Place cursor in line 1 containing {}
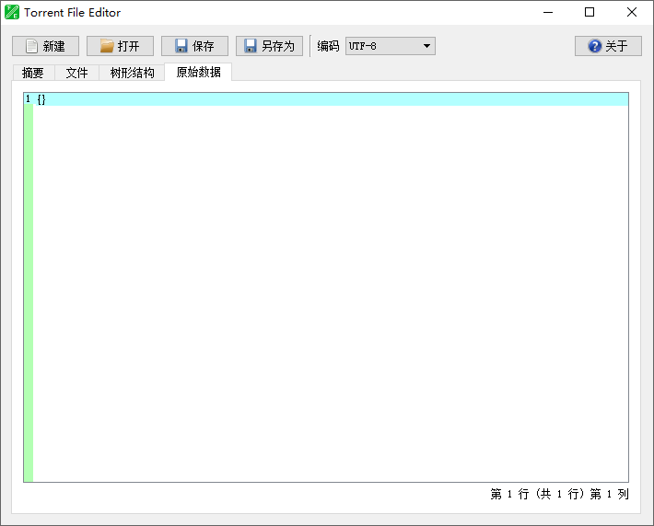The height and width of the screenshot is (526, 654). 331,99
